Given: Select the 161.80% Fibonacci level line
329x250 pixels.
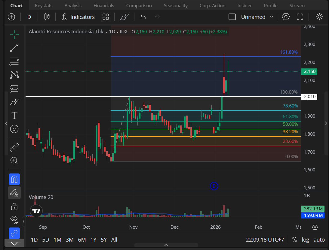Looking at the screenshot, I should tap(206, 57).
